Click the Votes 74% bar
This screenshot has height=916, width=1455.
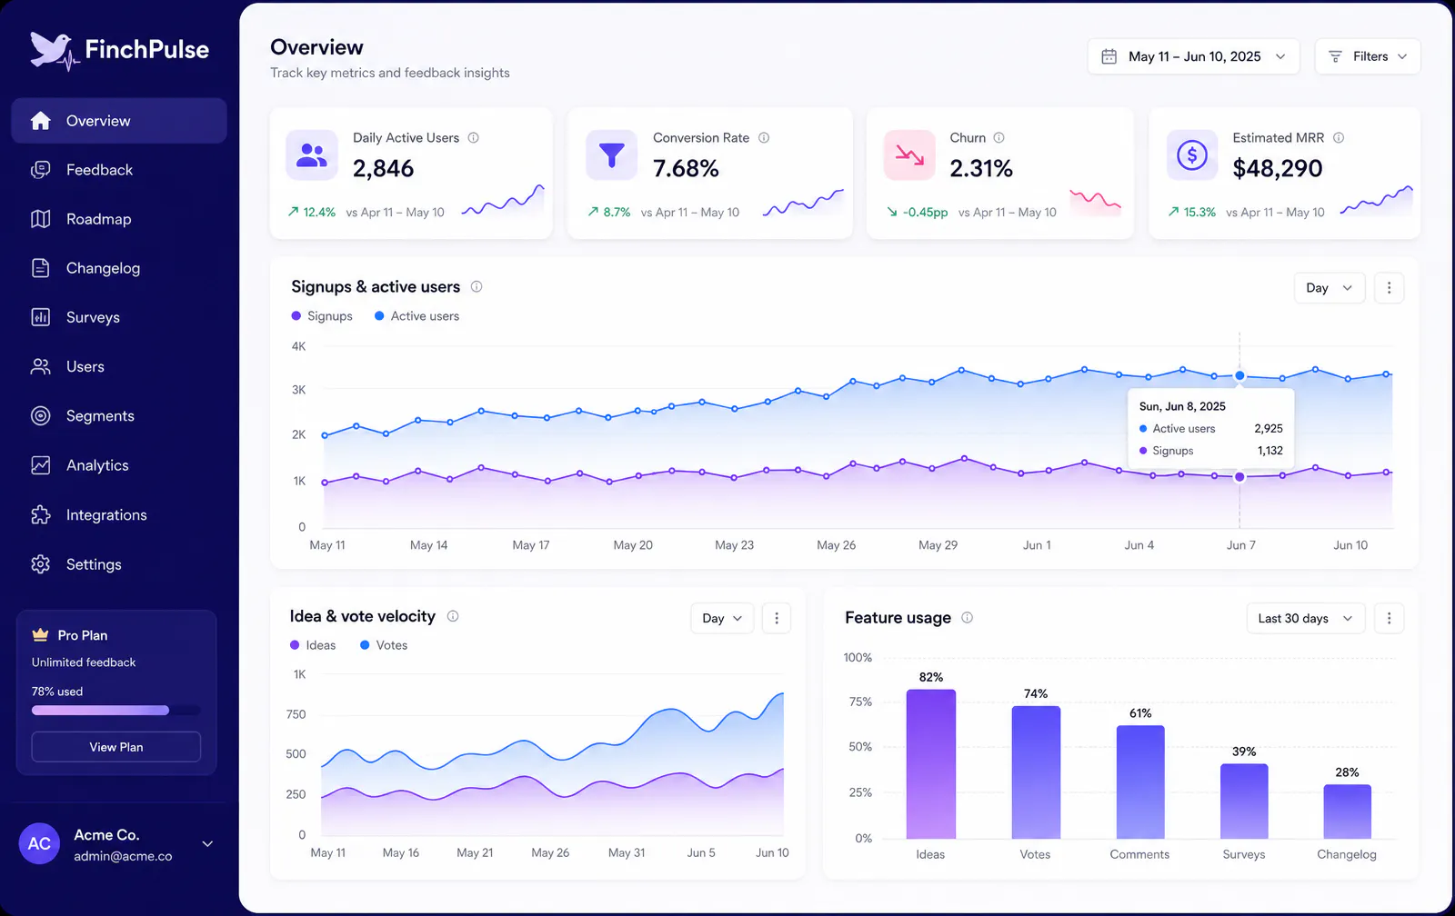click(1036, 772)
